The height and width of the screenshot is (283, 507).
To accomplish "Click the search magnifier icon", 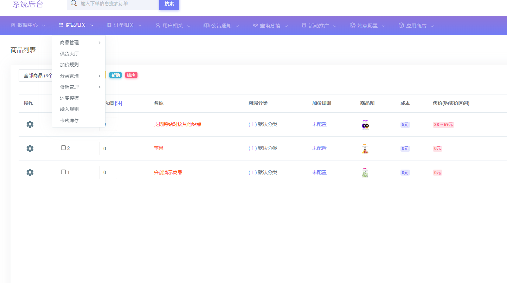I will pyautogui.click(x=73, y=4).
